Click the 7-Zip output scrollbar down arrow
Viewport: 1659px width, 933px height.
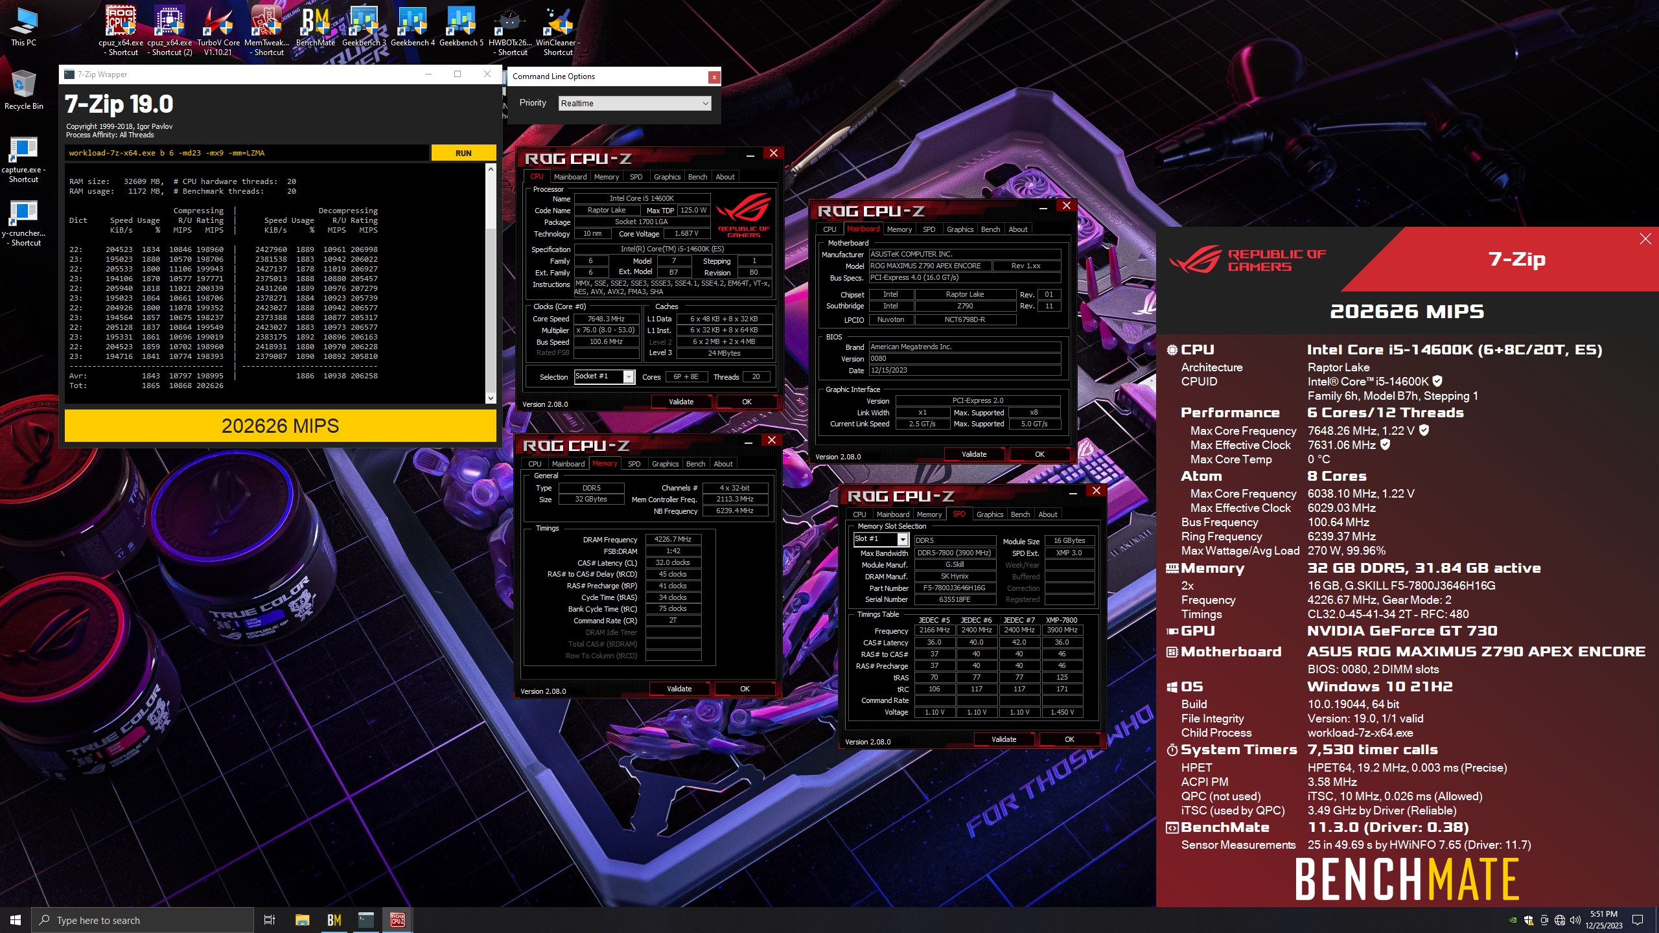[491, 398]
